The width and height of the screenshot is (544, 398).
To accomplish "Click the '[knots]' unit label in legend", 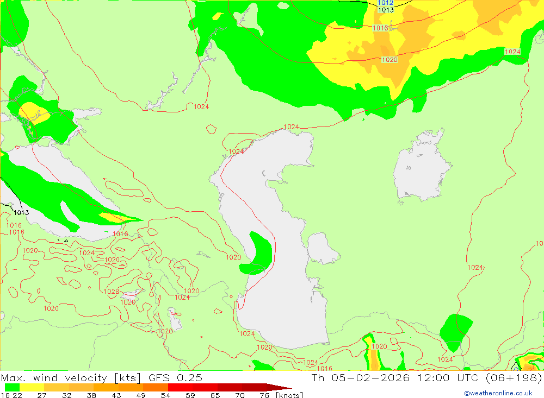I will pos(289,395).
